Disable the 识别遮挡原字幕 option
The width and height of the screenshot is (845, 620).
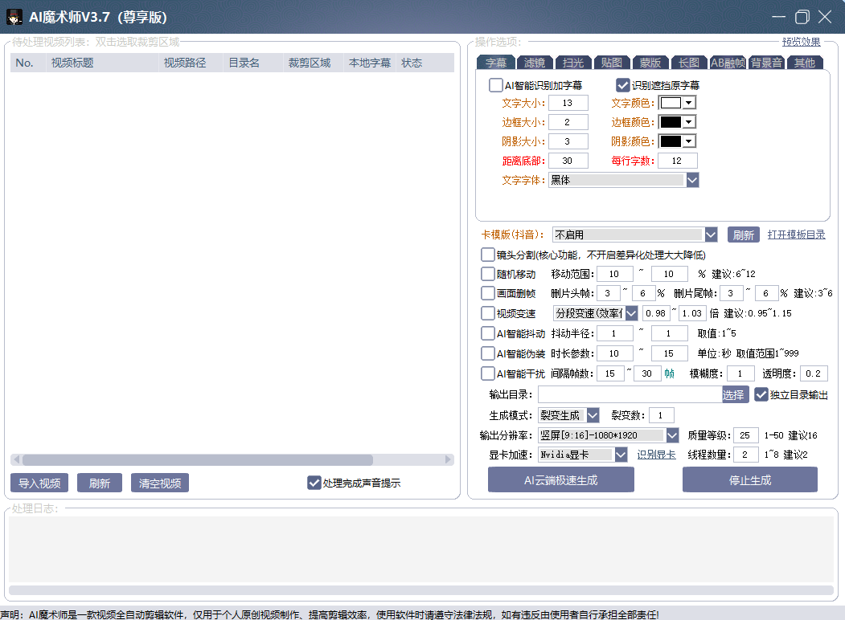click(624, 84)
